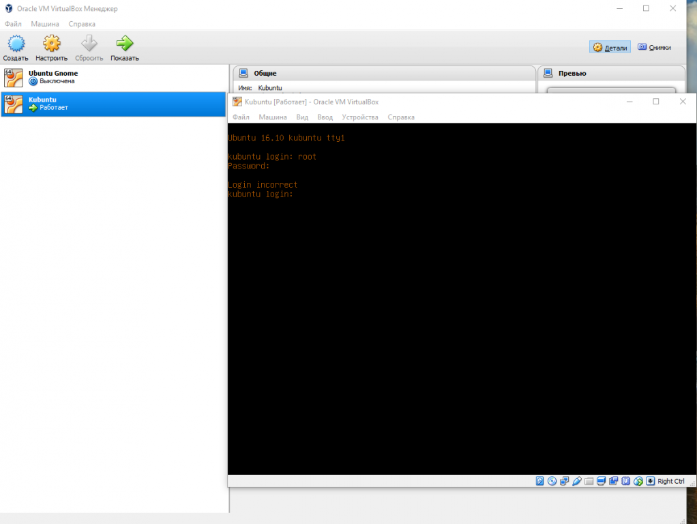Click the Создать new VM toolbar button
This screenshot has height=524, width=697.
(16, 48)
